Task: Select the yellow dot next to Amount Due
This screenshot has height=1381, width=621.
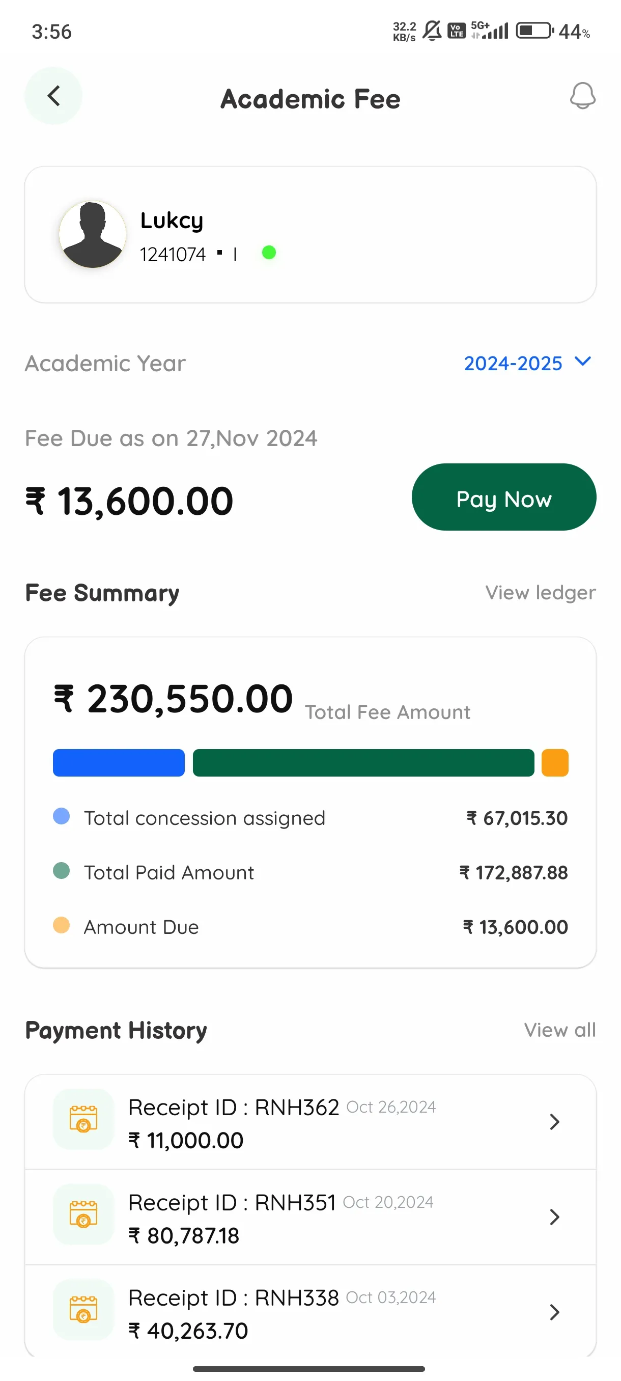Action: [61, 926]
